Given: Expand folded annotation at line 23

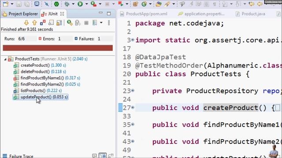Looking at the screenshot, I should 133,91.
